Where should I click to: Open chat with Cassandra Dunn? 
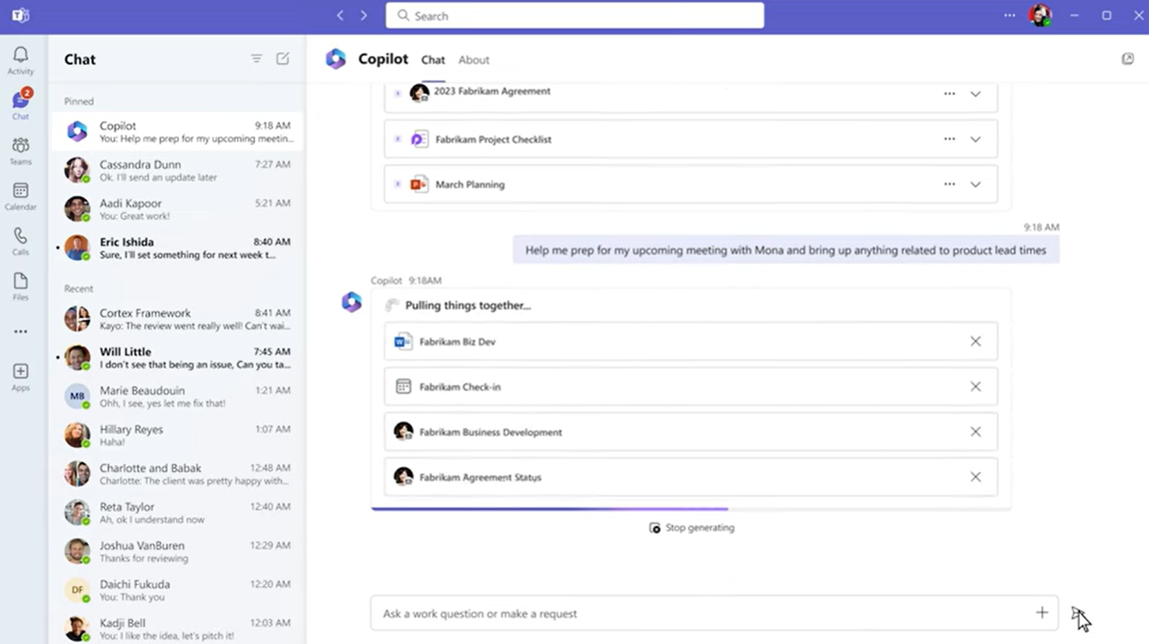click(178, 170)
